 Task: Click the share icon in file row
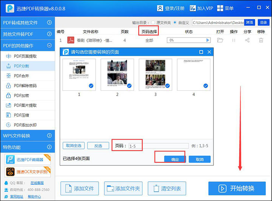pos(247,40)
